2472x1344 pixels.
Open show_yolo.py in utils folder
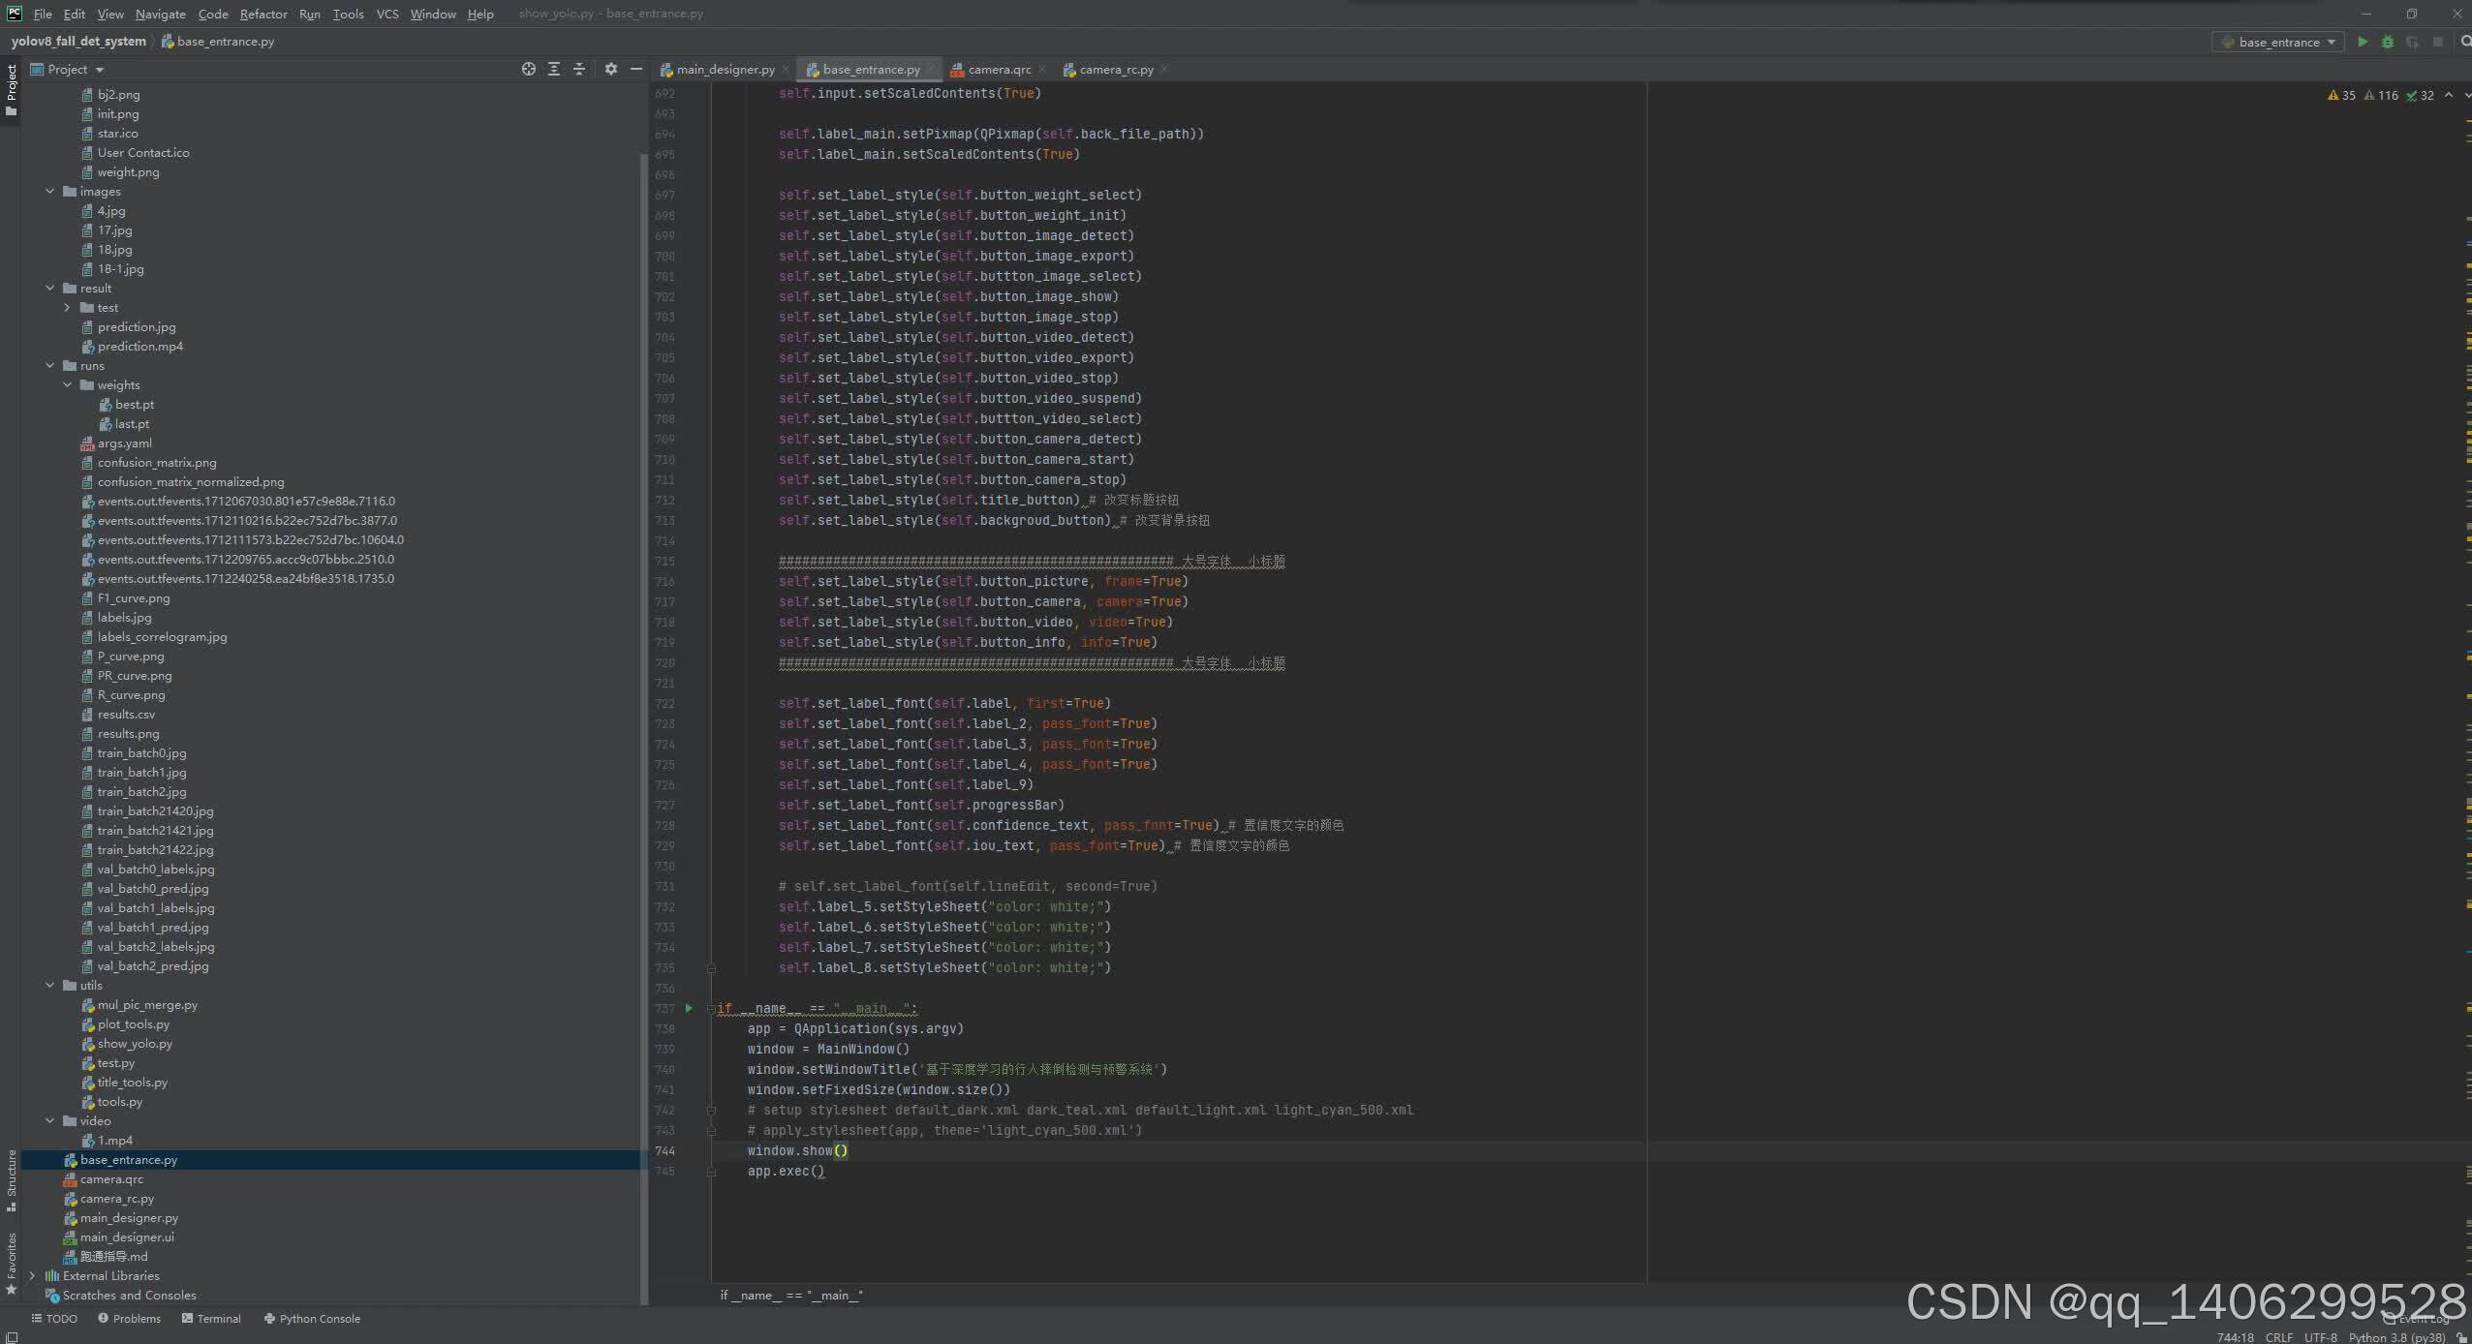pyautogui.click(x=135, y=1044)
